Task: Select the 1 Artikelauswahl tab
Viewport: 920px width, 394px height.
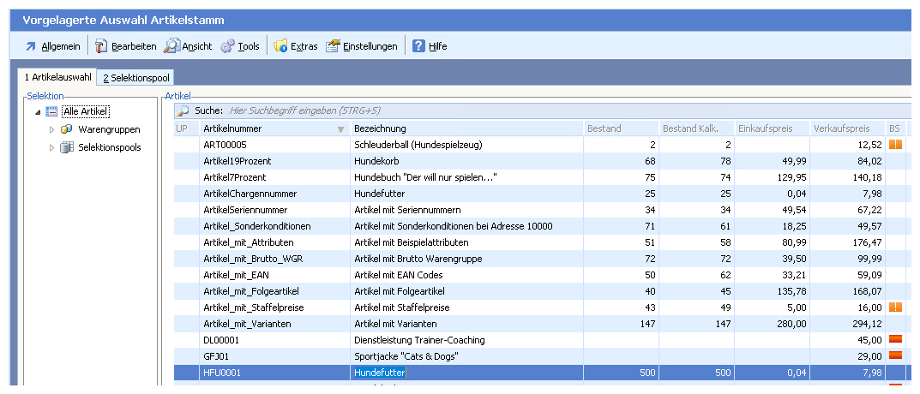Action: [57, 78]
